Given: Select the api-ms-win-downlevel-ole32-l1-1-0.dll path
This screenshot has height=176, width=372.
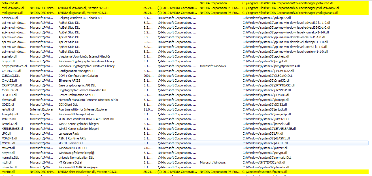Looking at the screenshot, I should (284, 37).
